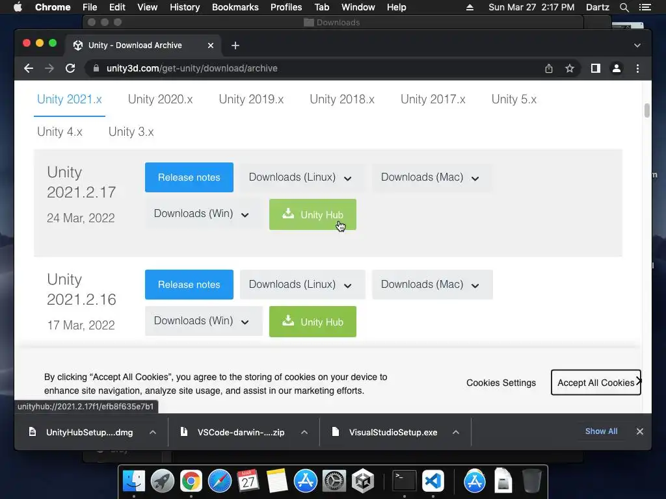This screenshot has height=499, width=666.
Task: Open Notes from the dock
Action: pyautogui.click(x=277, y=481)
